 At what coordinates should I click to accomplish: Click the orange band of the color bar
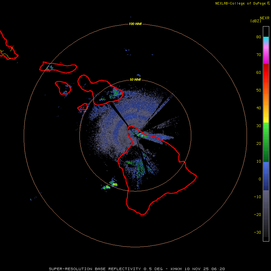pyautogui.click(x=266, y=99)
